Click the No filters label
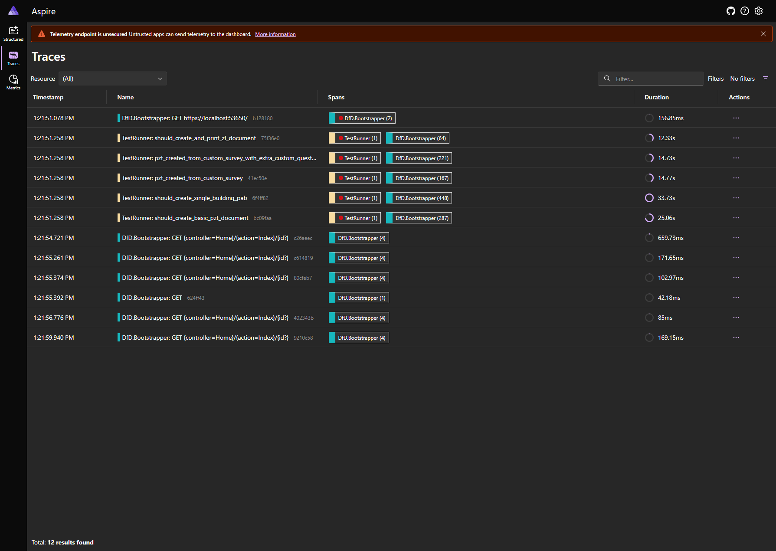Image resolution: width=776 pixels, height=551 pixels. coord(742,79)
